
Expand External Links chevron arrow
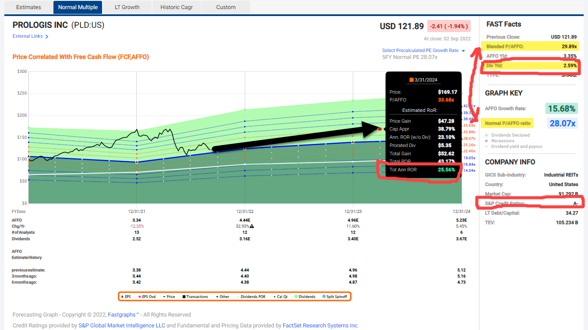click(x=47, y=37)
